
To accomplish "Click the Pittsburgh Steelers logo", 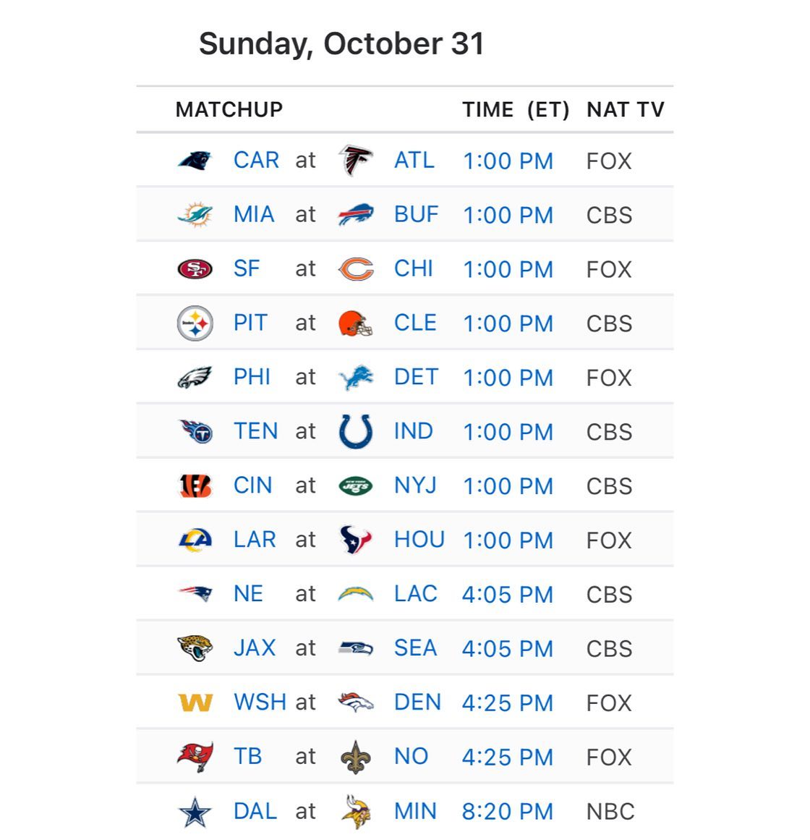I will pyautogui.click(x=195, y=323).
